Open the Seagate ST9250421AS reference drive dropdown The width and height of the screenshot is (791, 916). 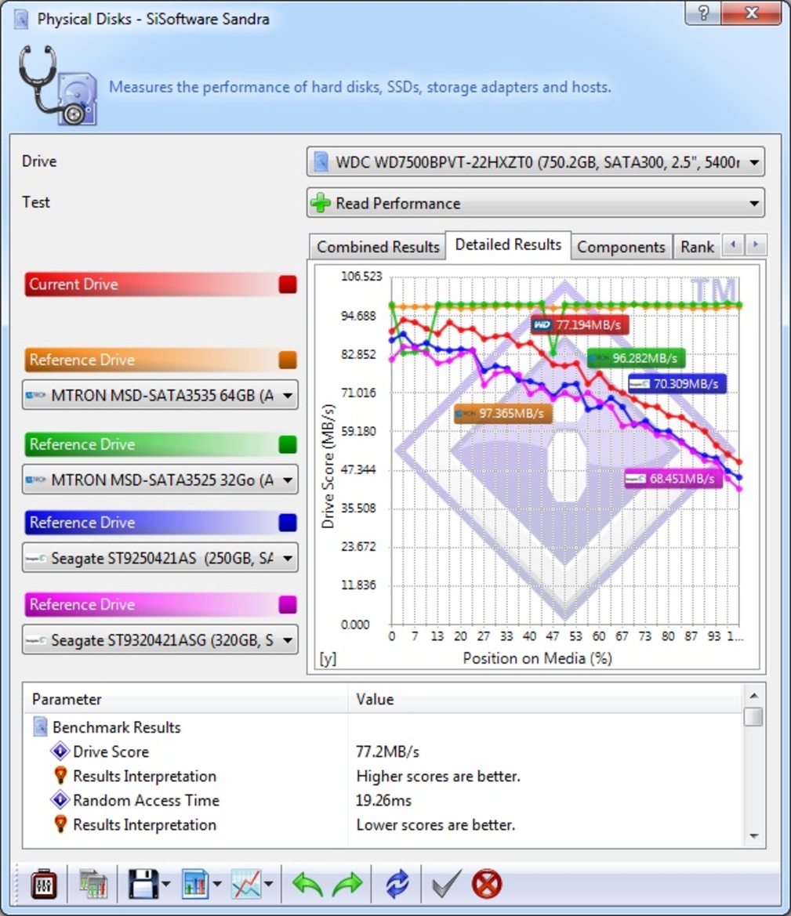(160, 558)
